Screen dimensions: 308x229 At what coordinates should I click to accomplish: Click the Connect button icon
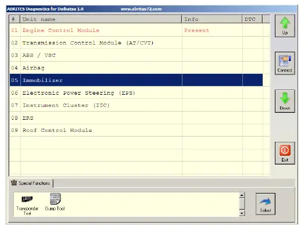pos(285,63)
